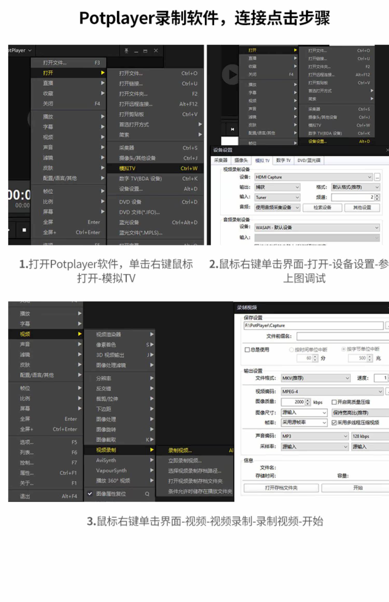The image size is (389, 602).
Task: Toggle the checked 图像属性复位 item
Action: (120, 494)
